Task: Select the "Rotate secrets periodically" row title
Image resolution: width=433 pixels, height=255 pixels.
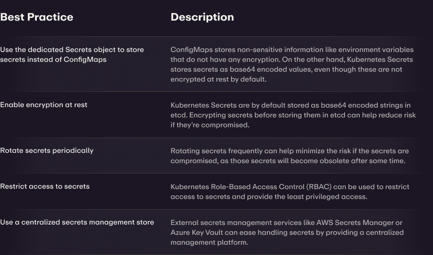Action: click(47, 151)
